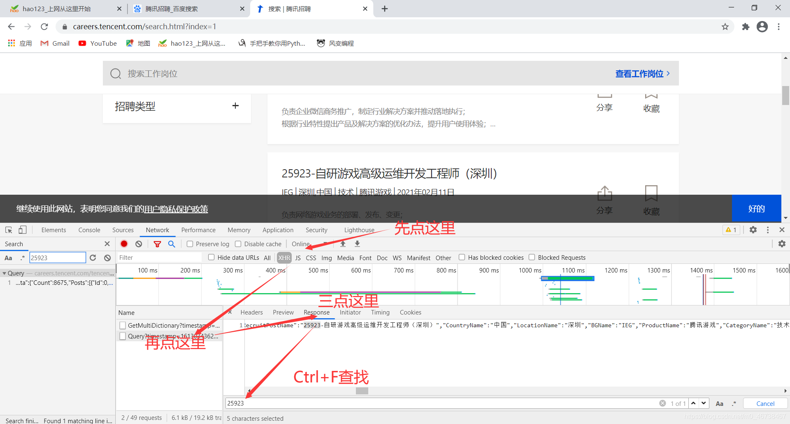790x424 pixels.
Task: Open the Online throttling dropdown
Action: click(x=309, y=244)
